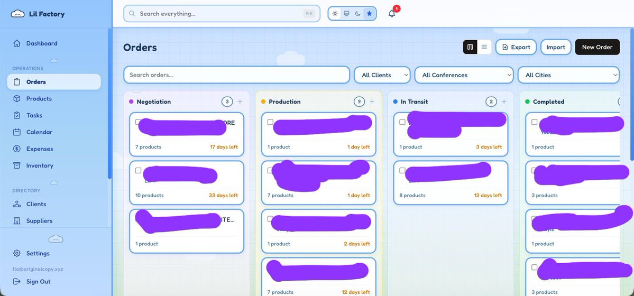Screen dimensions: 634x296
Task: Click the Sign Out arrow icon
Action: tap(16, 281)
